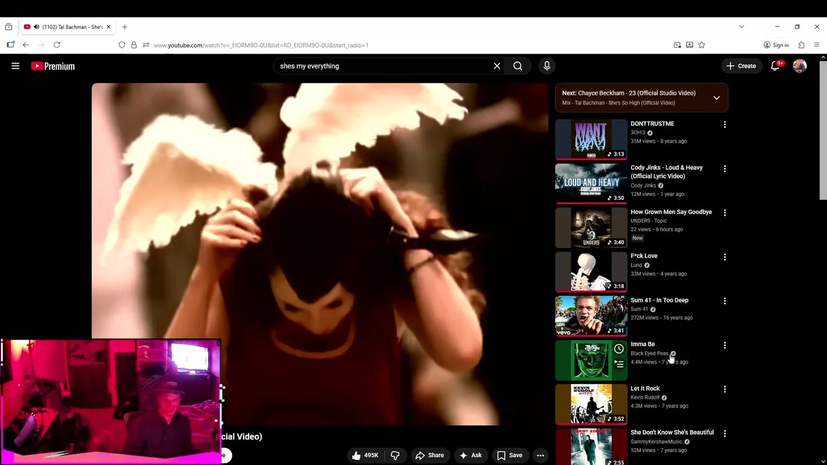
Task: Open Let It Rock video title
Action: pos(645,389)
